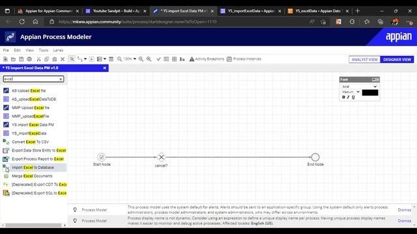This screenshot has height=234, width=417.
Task: Dismiss the system default alerts warning
Action: pos(404,210)
